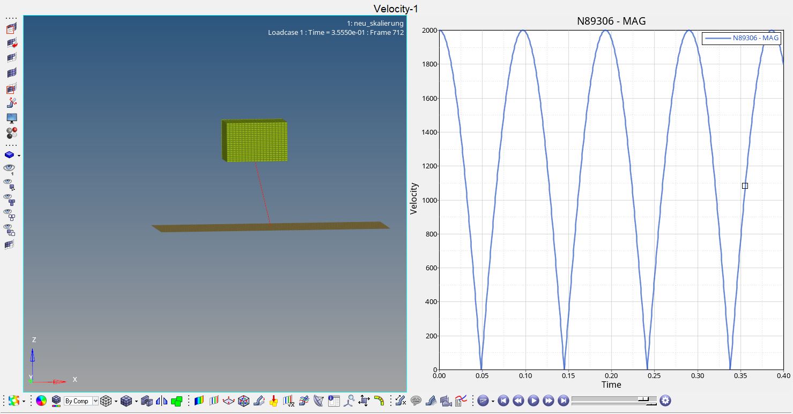
Task: Open the color wheel picker
Action: [x=41, y=401]
